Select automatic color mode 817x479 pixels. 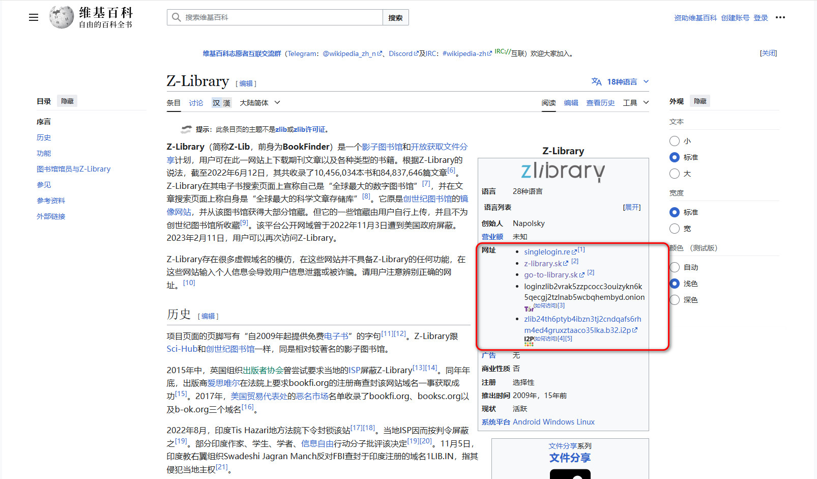click(675, 267)
